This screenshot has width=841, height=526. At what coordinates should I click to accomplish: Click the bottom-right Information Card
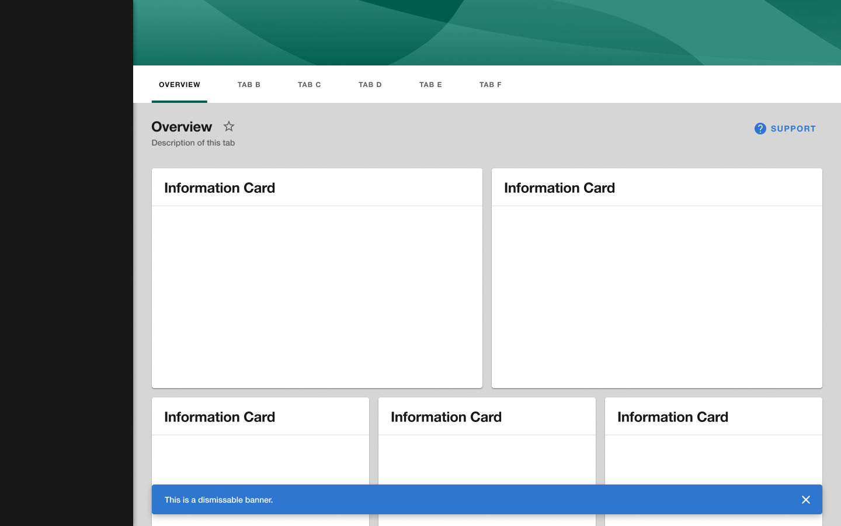click(x=672, y=417)
